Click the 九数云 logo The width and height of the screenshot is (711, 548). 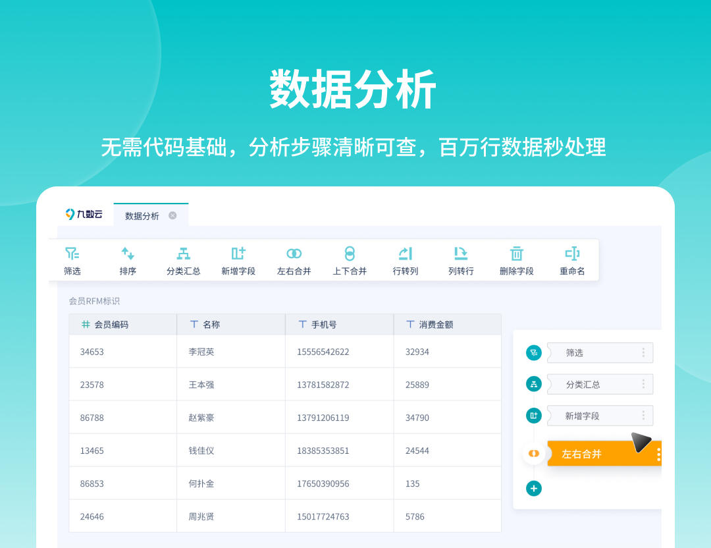pos(84,215)
